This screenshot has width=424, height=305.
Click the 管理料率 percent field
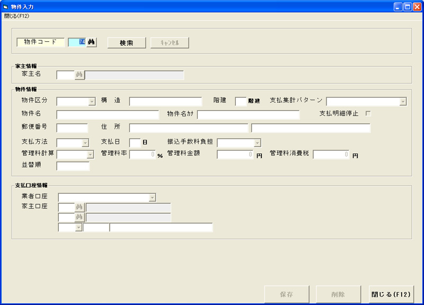click(x=143, y=154)
